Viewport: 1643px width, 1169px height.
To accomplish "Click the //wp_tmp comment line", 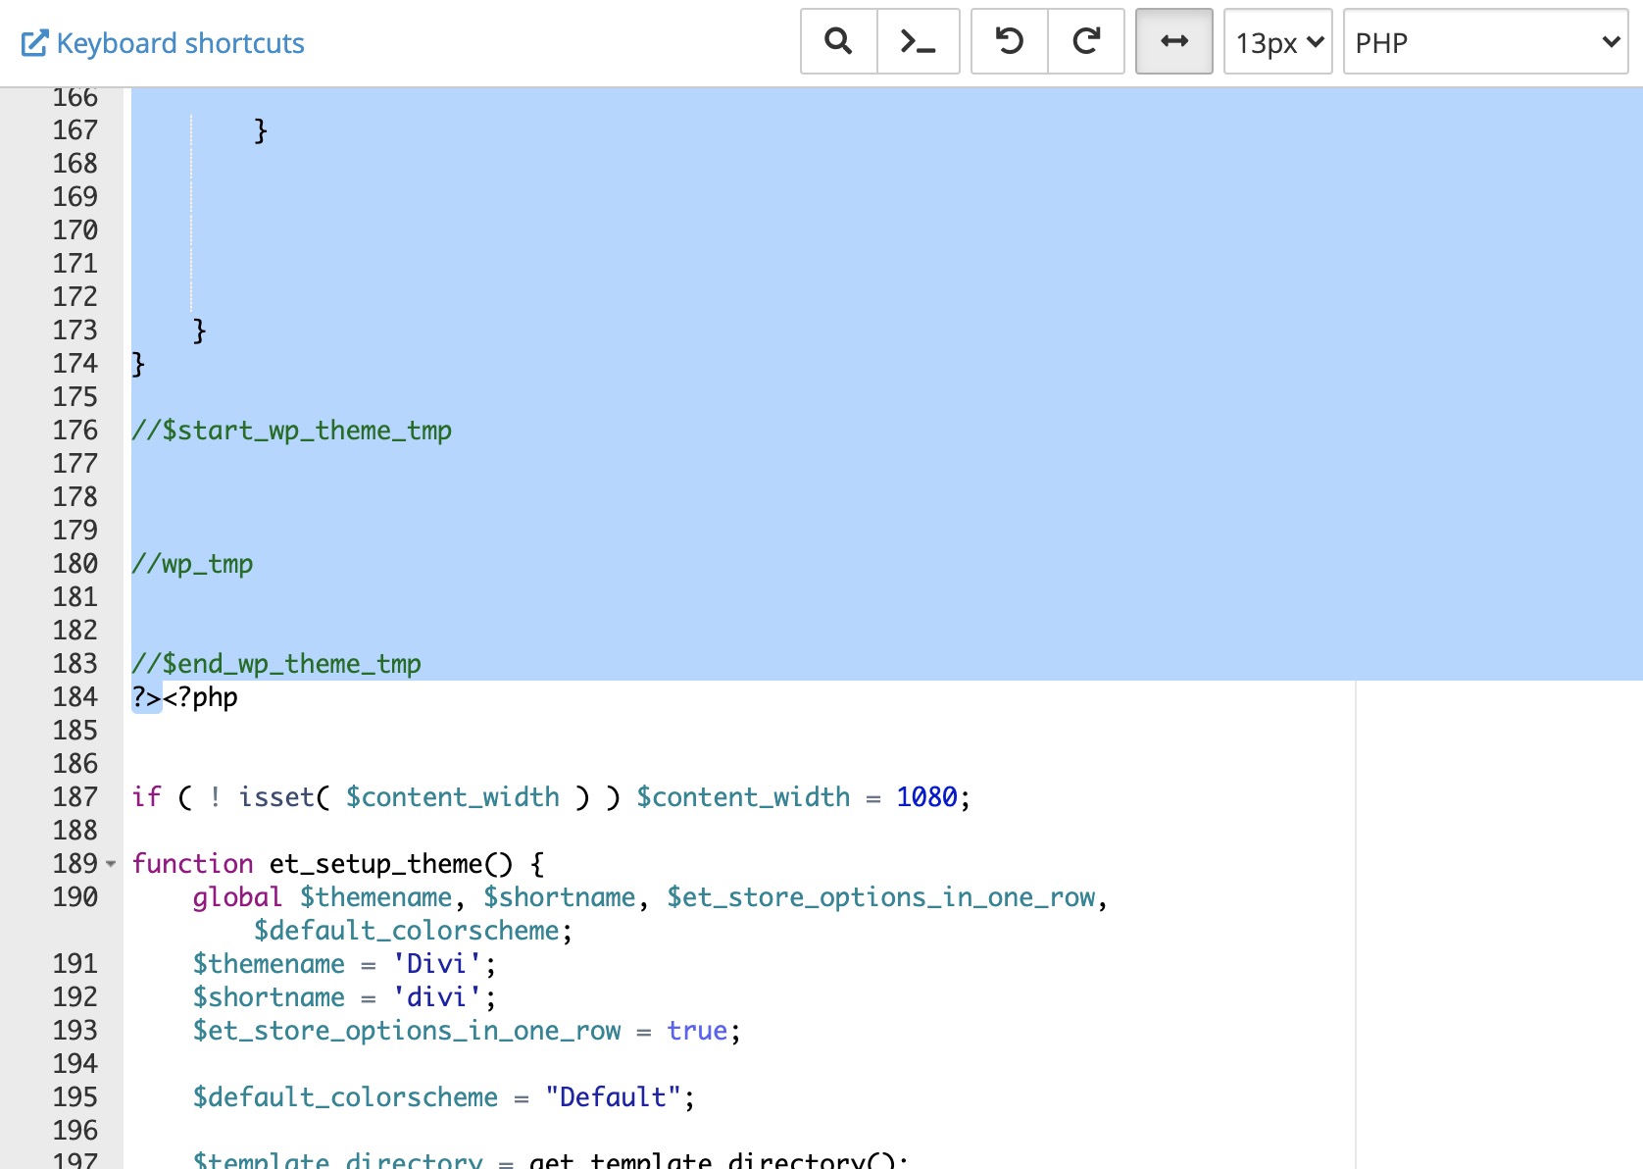I will point(192,564).
